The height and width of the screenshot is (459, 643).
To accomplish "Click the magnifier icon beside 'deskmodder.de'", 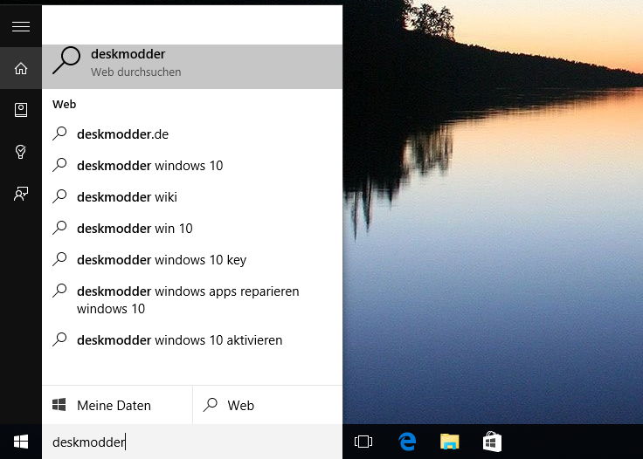I will click(59, 134).
